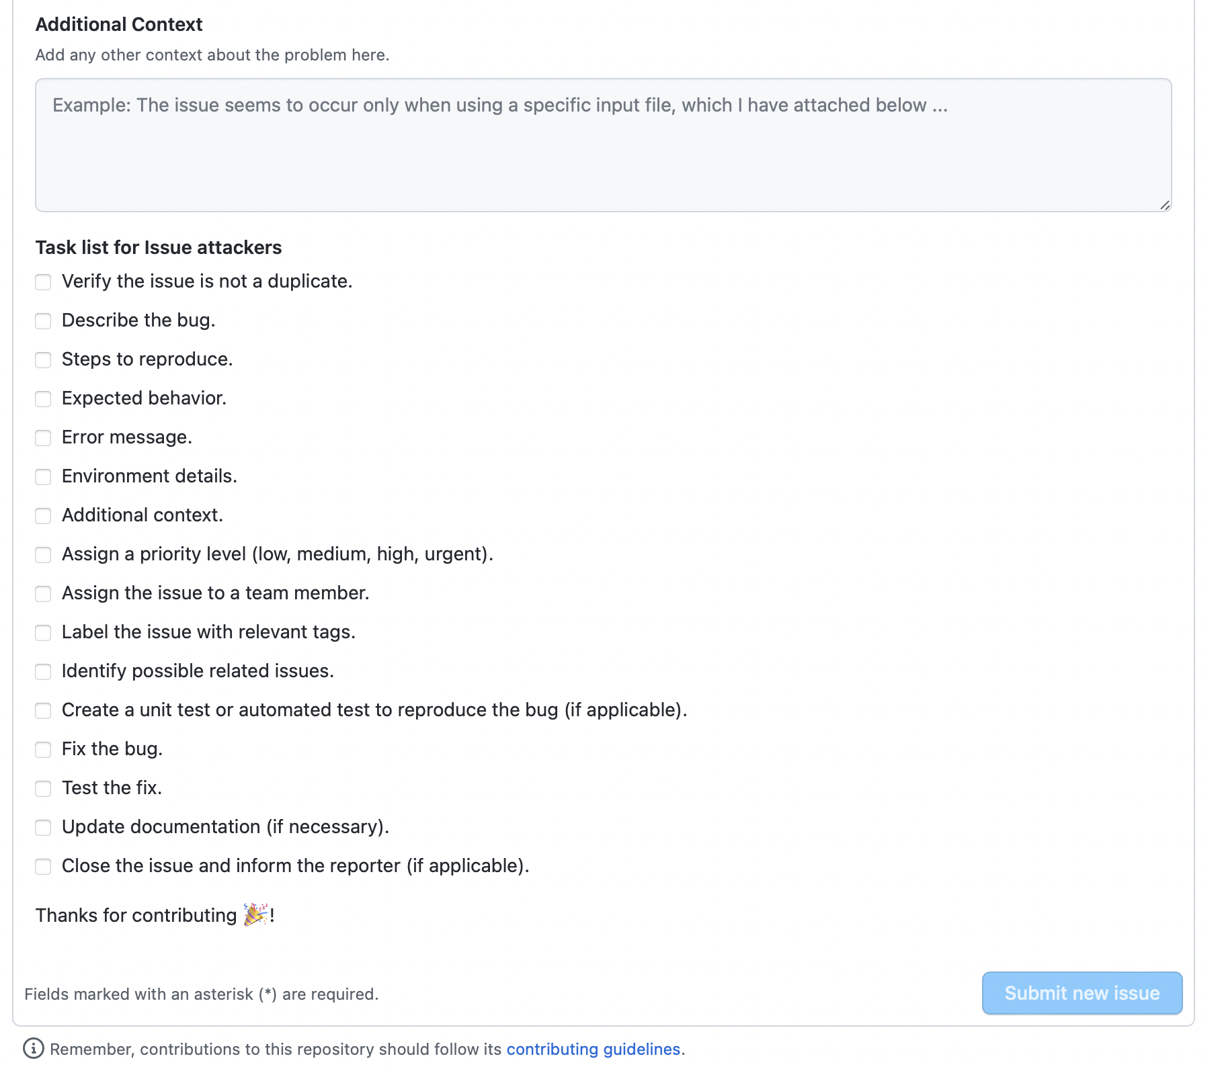Mark 'Identify possible related issues' checkbox

click(x=43, y=672)
